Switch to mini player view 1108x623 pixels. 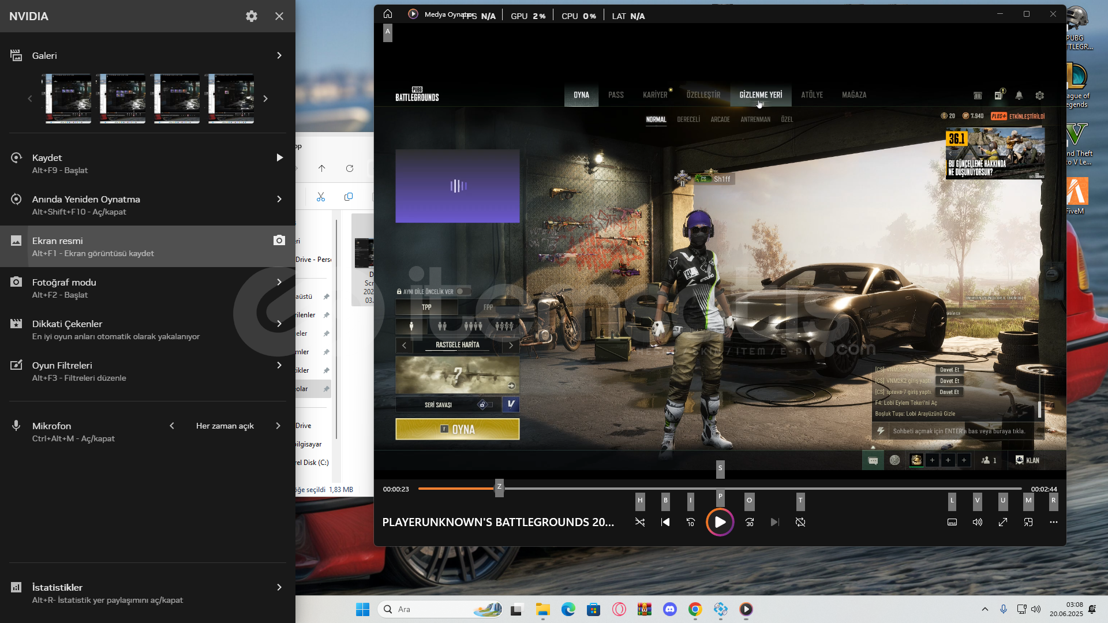pos(1028,522)
